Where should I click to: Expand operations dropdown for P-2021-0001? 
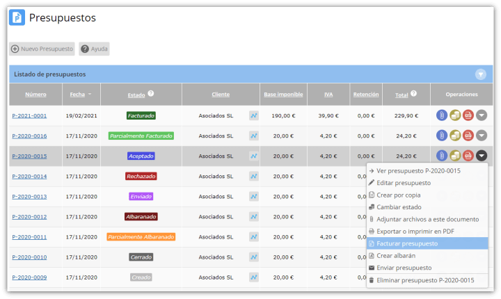click(482, 115)
